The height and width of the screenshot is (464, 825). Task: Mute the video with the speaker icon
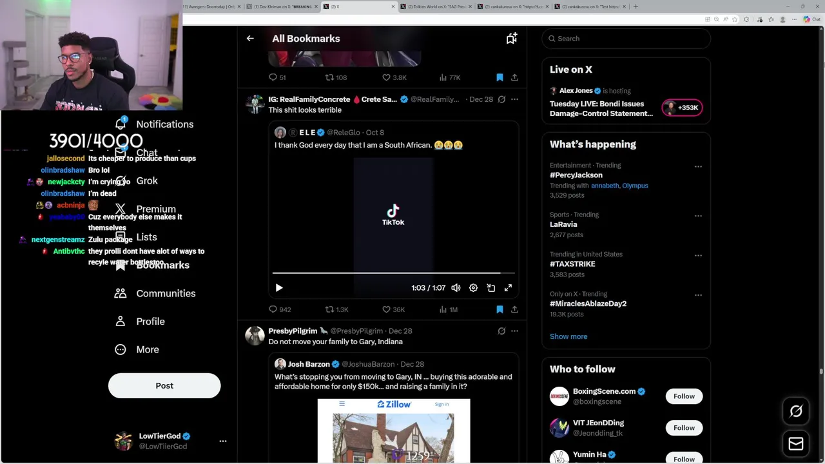456,288
